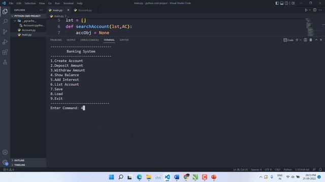Open the File menu
This screenshot has width=325, height=182.
11,3
